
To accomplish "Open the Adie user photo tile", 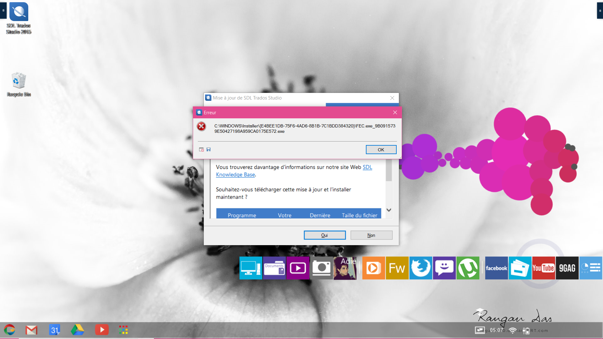I will (345, 268).
